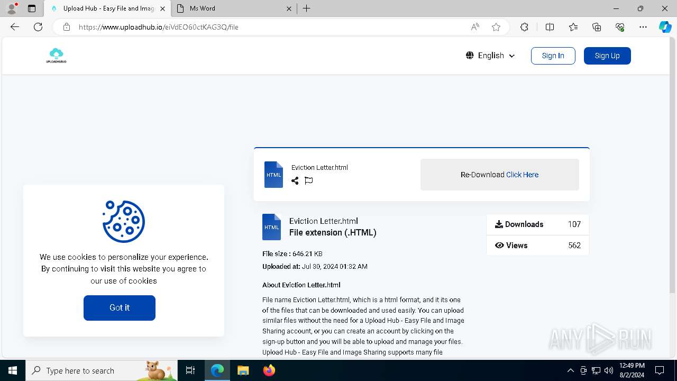Open the Windows Start menu
Screen dimensions: 677x381
click(13, 370)
